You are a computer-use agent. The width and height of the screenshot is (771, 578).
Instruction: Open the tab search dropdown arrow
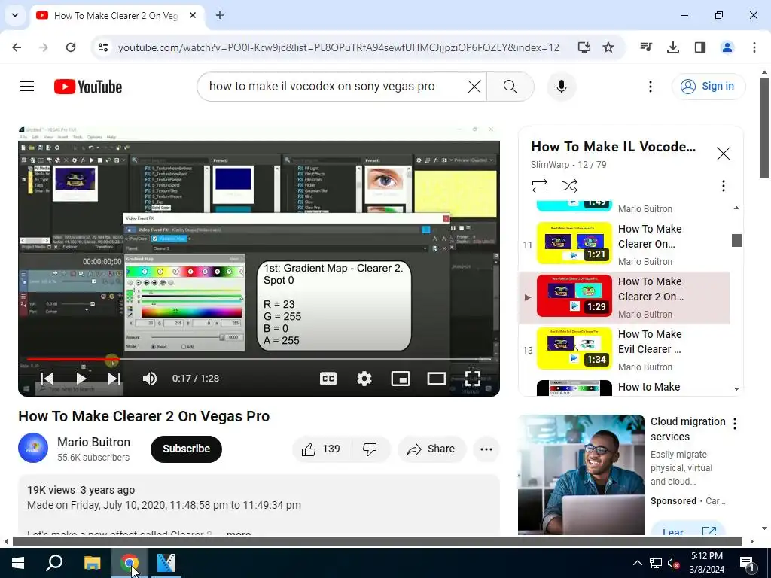click(15, 15)
